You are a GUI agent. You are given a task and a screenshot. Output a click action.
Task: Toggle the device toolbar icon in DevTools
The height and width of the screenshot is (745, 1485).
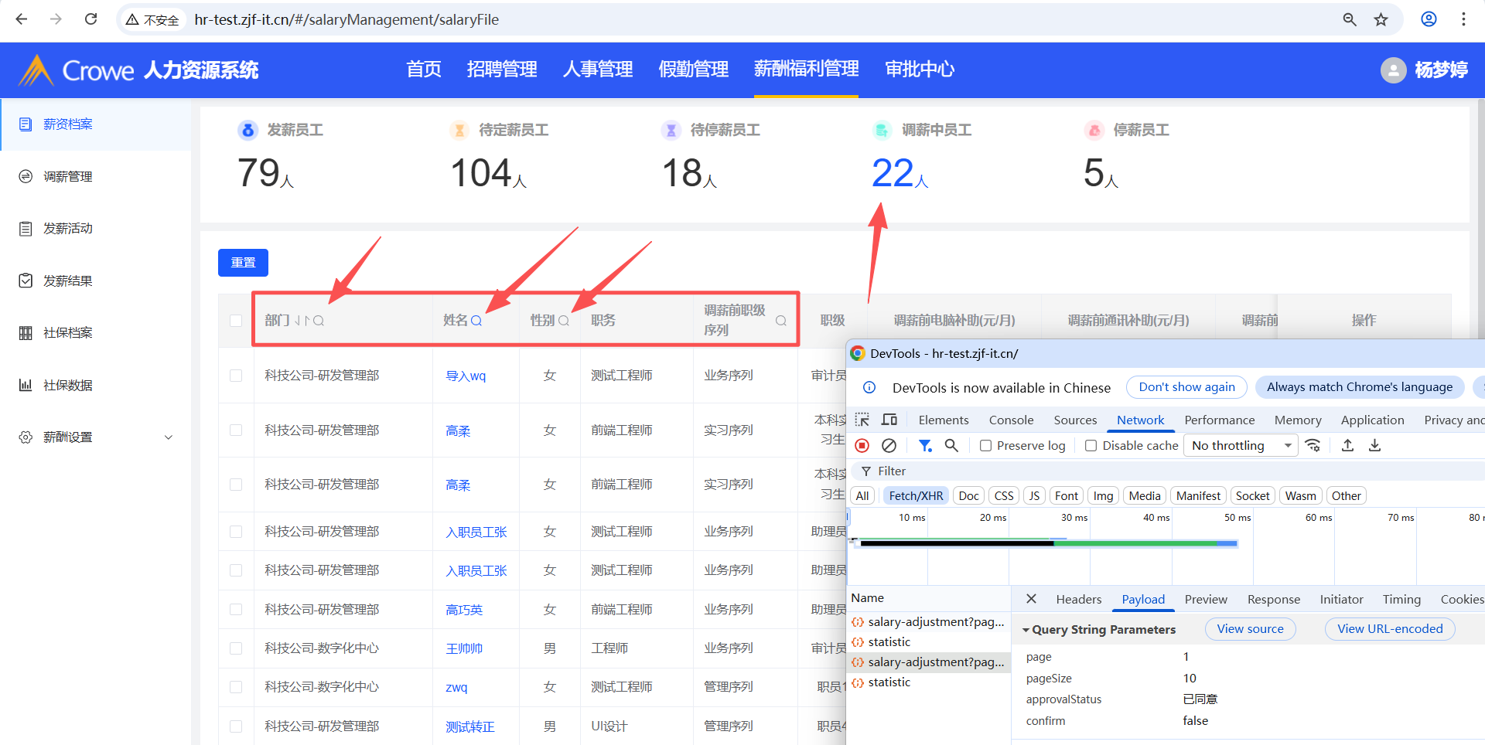[889, 420]
